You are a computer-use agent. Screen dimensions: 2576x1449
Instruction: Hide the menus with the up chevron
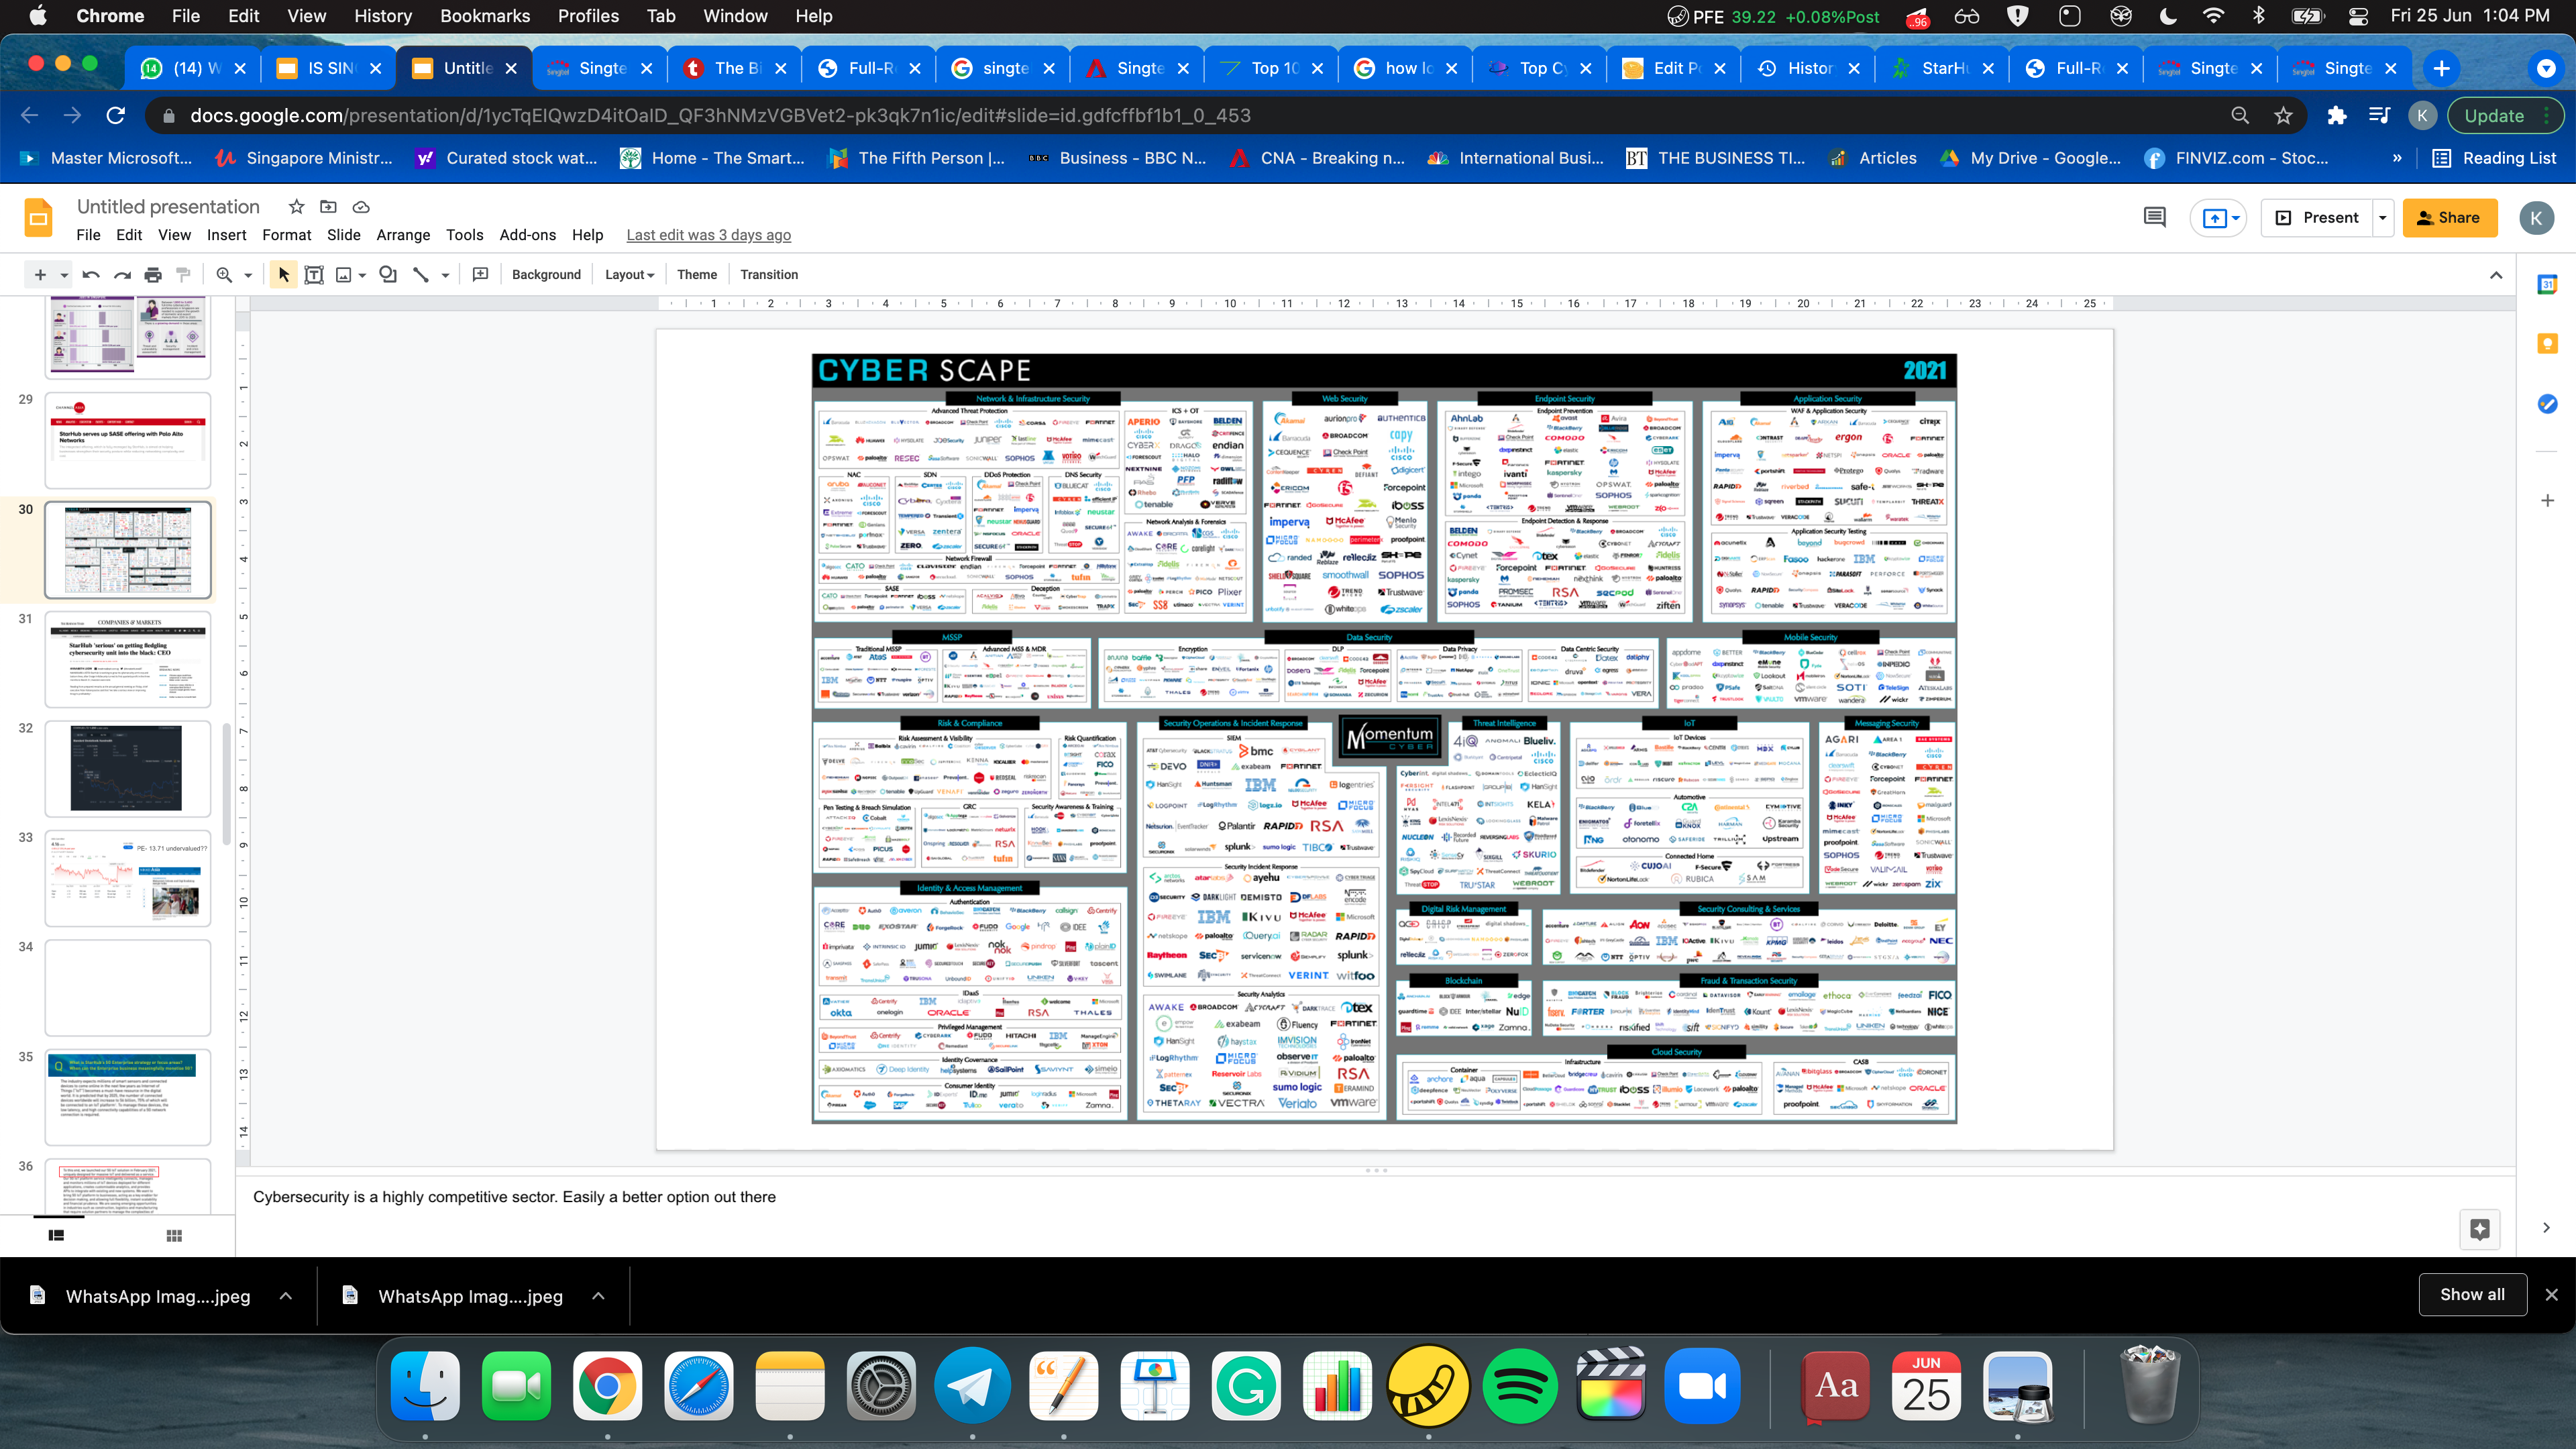pos(2496,275)
